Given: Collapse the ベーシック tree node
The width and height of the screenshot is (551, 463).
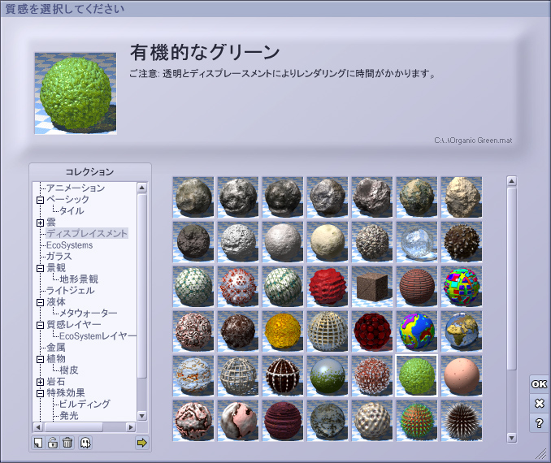Looking at the screenshot, I should point(40,200).
